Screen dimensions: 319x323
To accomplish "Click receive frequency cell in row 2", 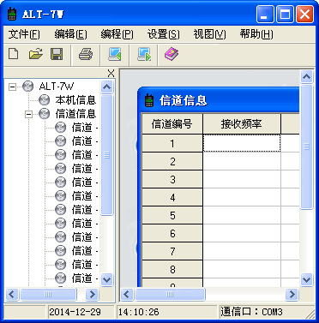I will click(x=242, y=162).
